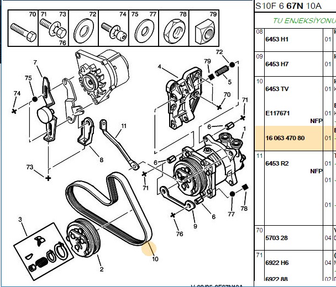
Task: Click the compressor clutch pulley drawing numbered 2
Action: (83, 237)
